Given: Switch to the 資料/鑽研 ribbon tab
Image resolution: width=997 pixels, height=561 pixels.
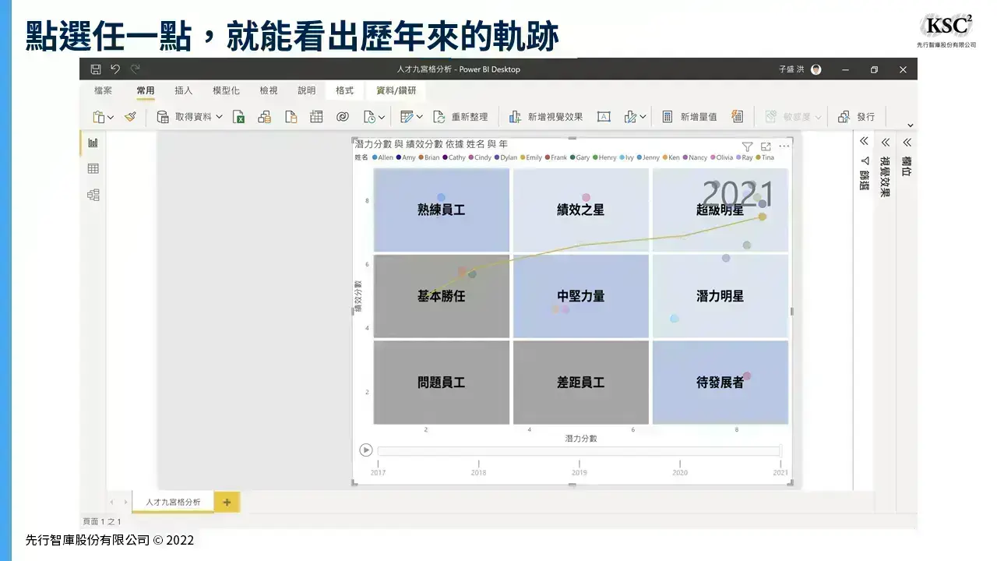Looking at the screenshot, I should 396,90.
